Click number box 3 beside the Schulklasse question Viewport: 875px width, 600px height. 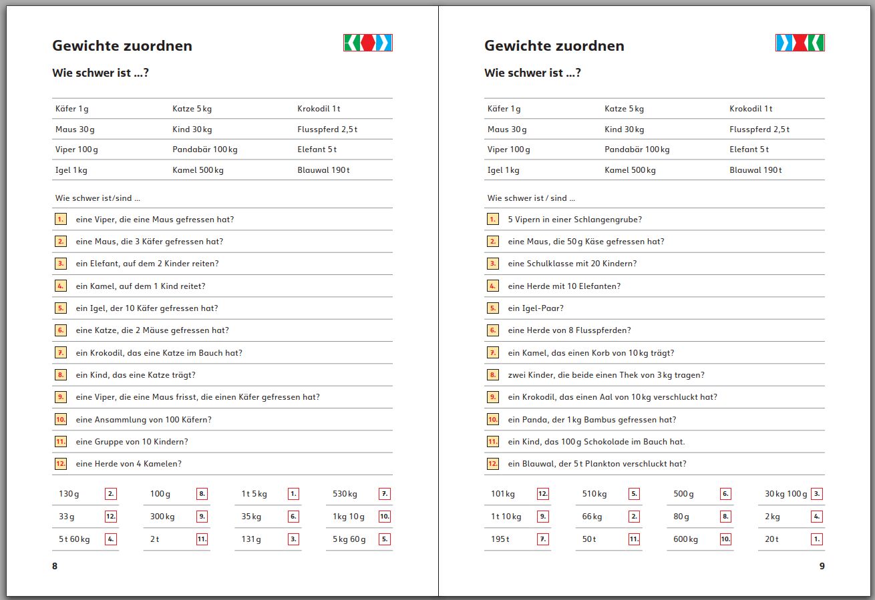tap(492, 264)
